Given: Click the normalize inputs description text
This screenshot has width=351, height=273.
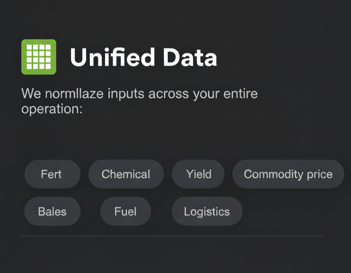Looking at the screenshot, I should [x=140, y=101].
